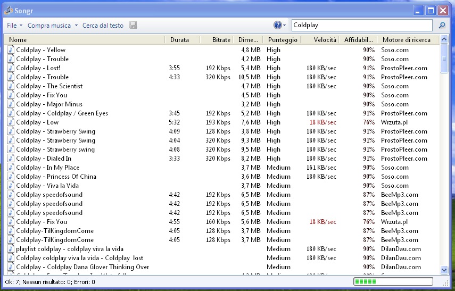Click the Songr app icon in title bar

(x=9, y=10)
